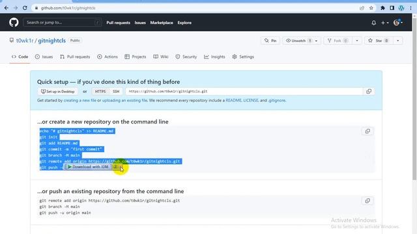Expand the Unwatch notifications dropdown
The image size is (417, 234).
(316, 41)
